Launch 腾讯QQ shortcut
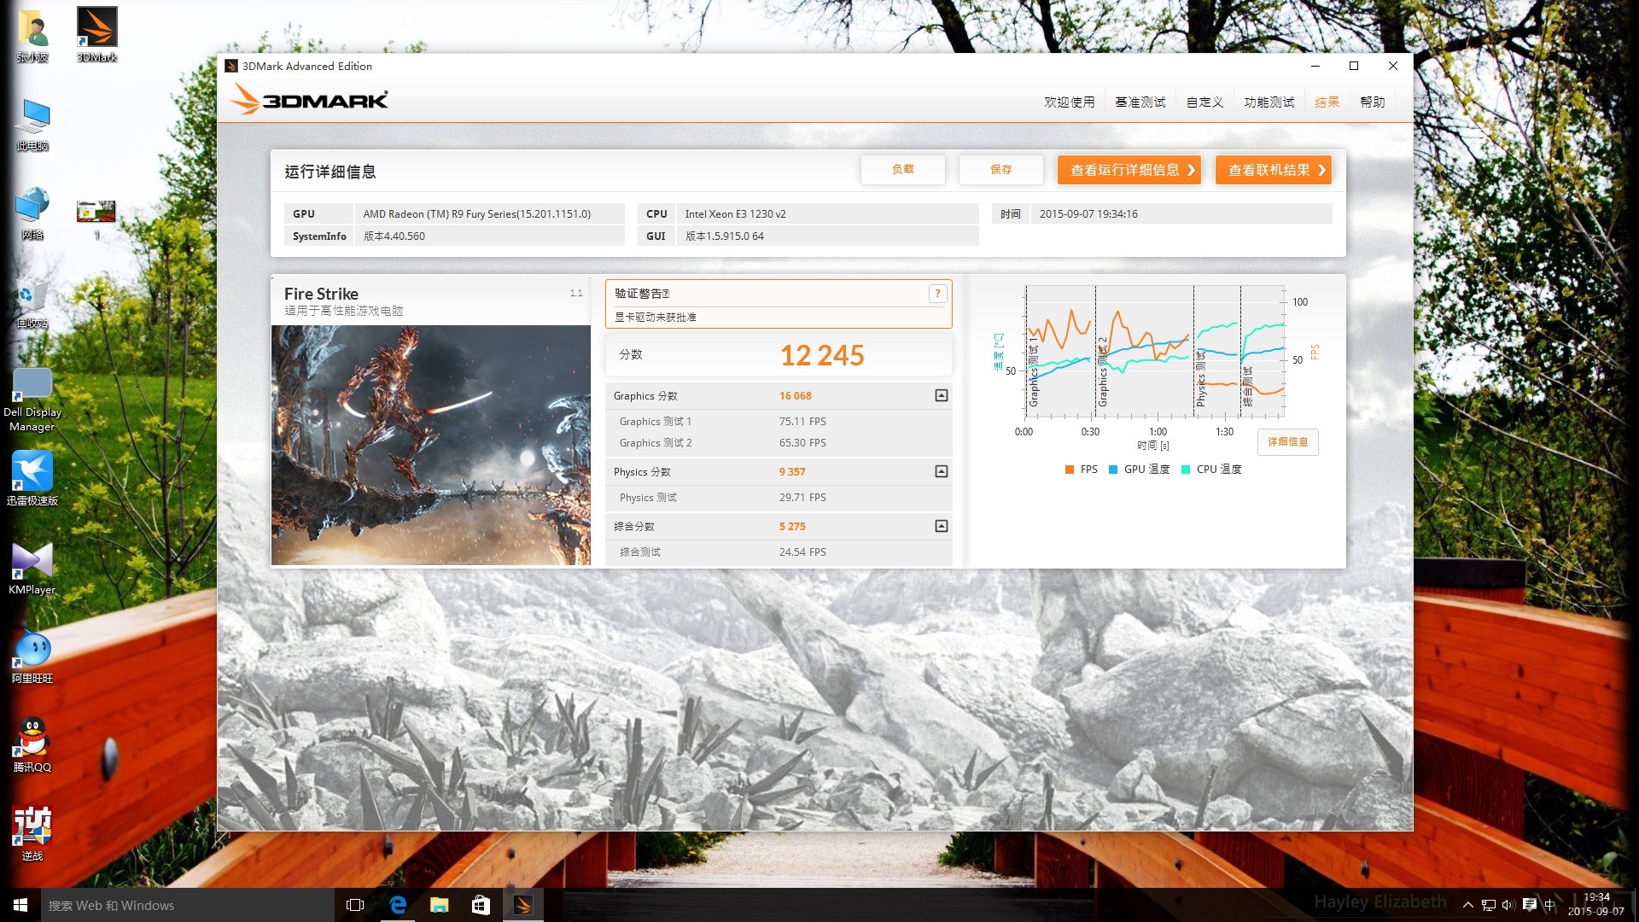This screenshot has width=1639, height=922. point(32,744)
